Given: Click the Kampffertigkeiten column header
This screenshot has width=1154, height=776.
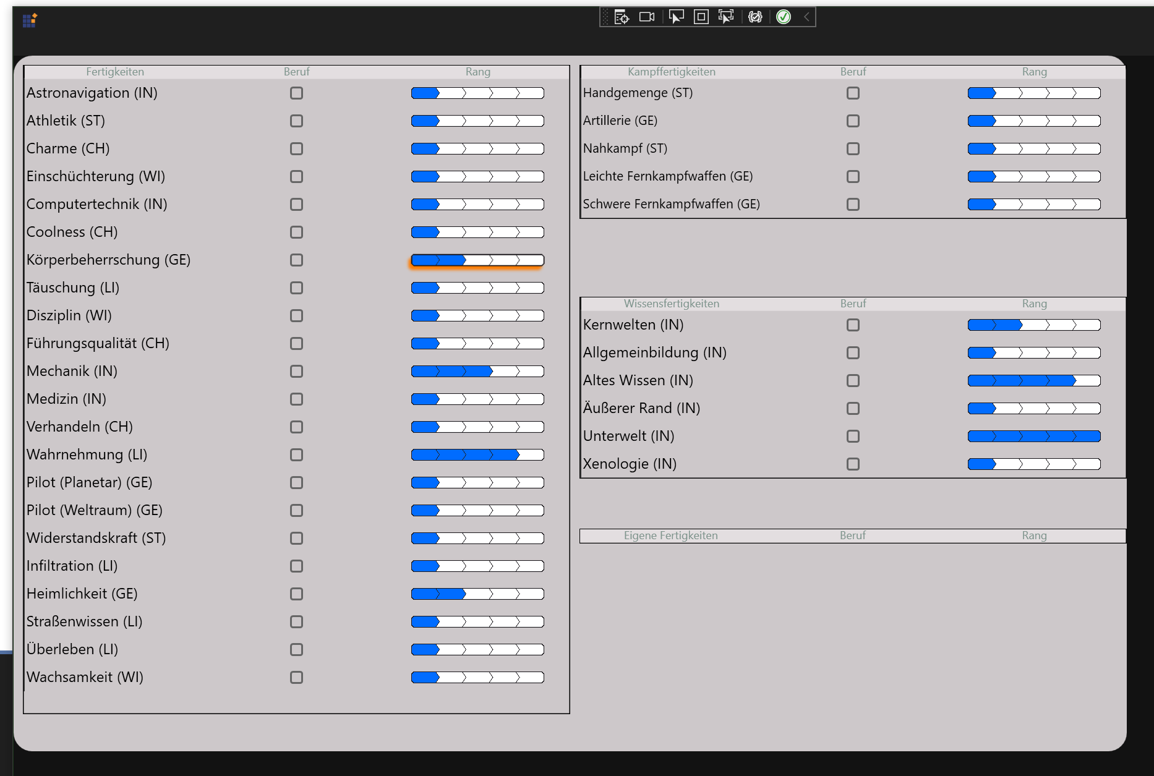Looking at the screenshot, I should tap(672, 72).
